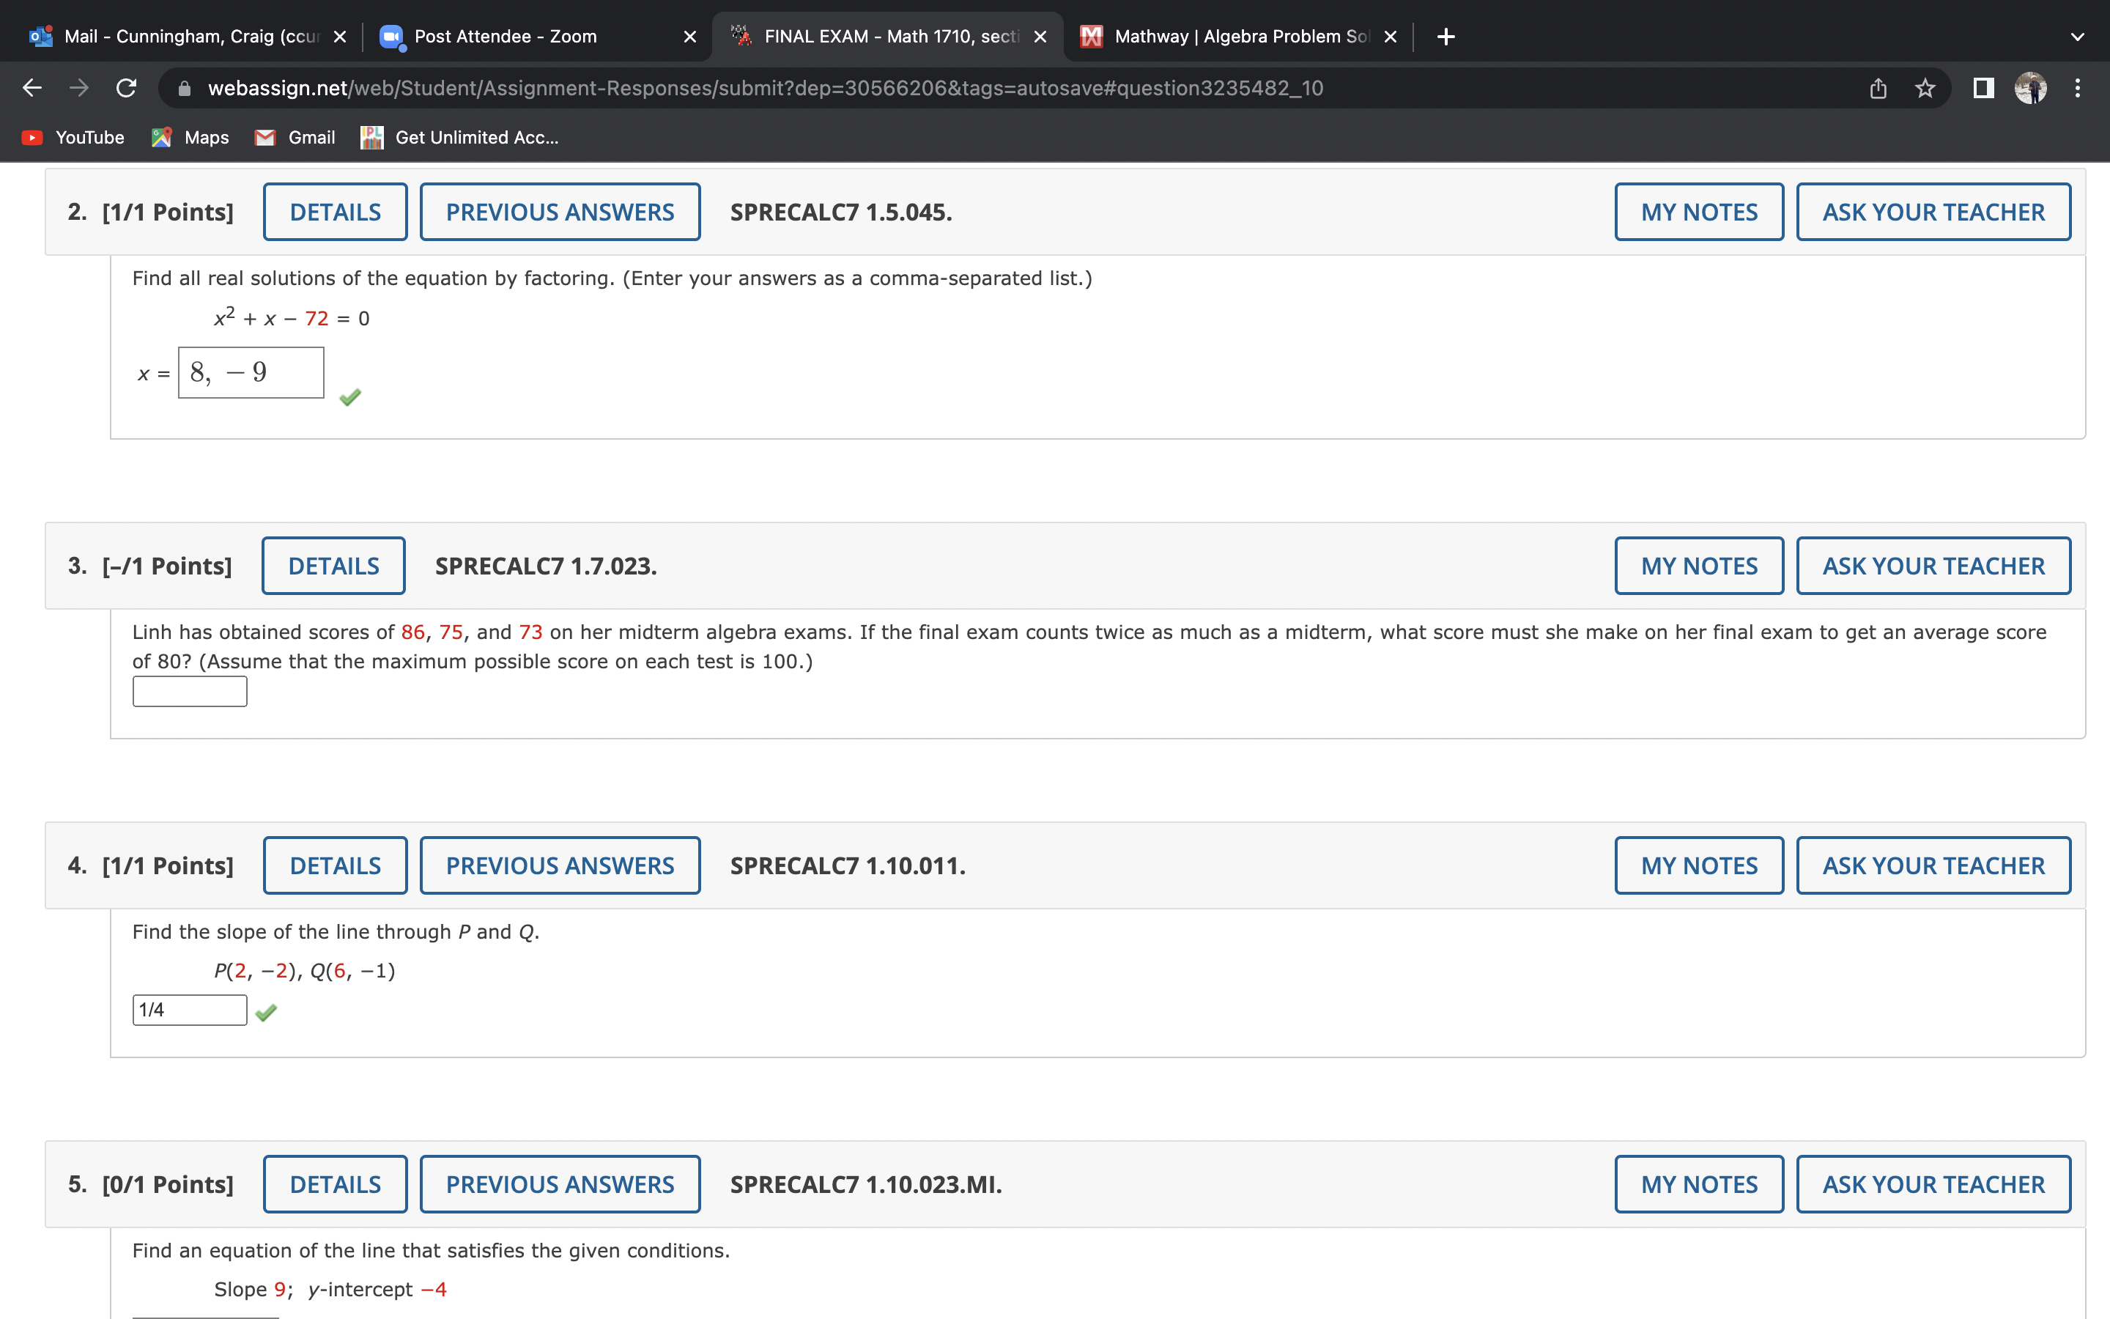Expand PREVIOUS ANSWERS for question 2

click(x=560, y=212)
